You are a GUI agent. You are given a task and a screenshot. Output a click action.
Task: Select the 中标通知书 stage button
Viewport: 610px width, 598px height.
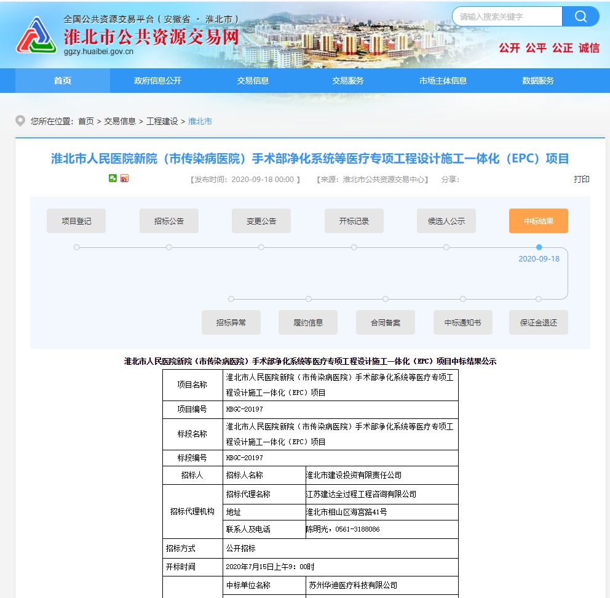pos(463,322)
